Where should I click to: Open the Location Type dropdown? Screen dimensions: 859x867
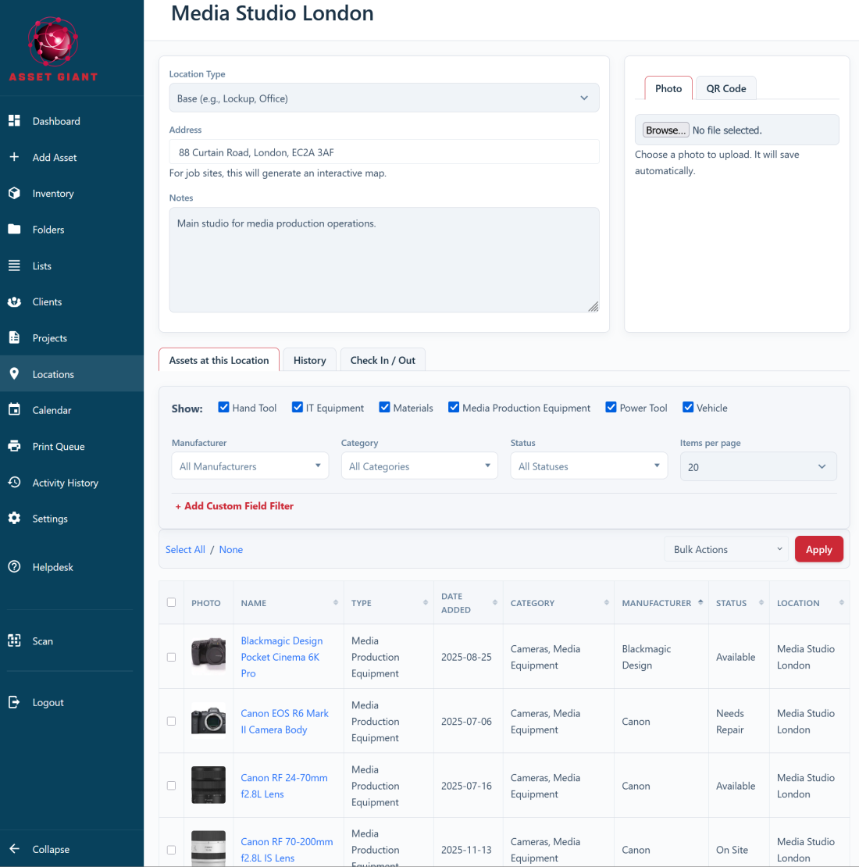[384, 98]
